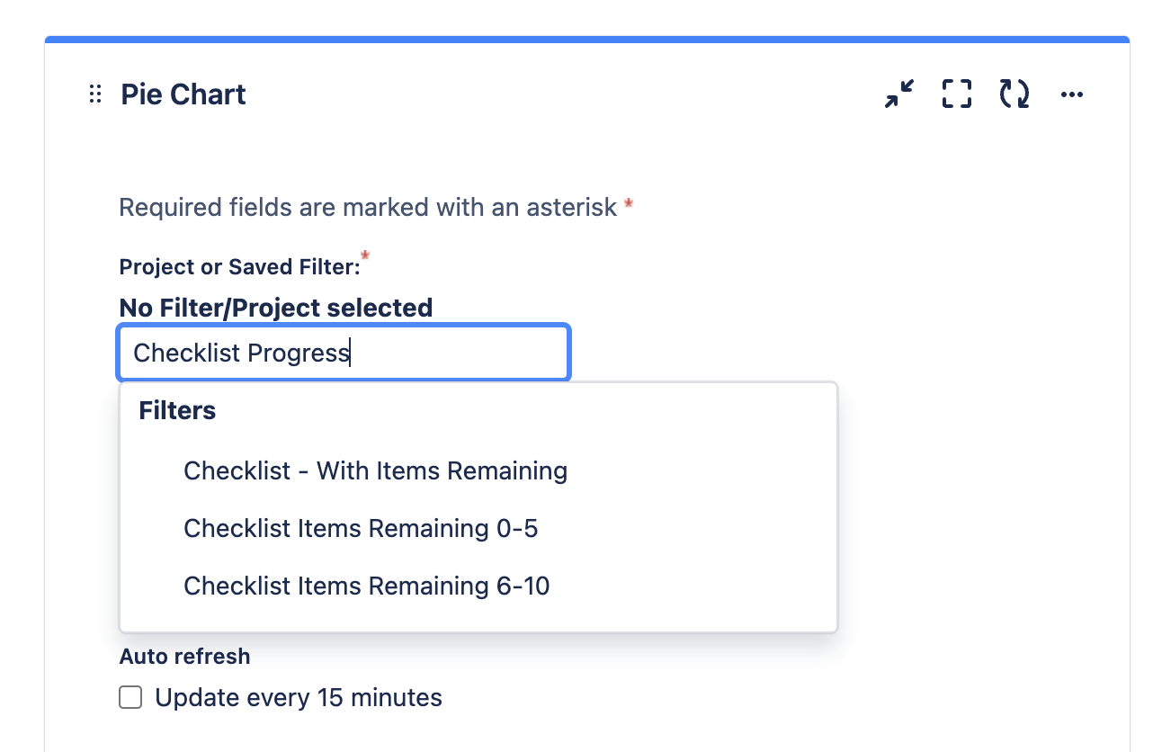This screenshot has height=752, width=1153.
Task: Maximize the Pie Chart gadget
Action: point(957,94)
